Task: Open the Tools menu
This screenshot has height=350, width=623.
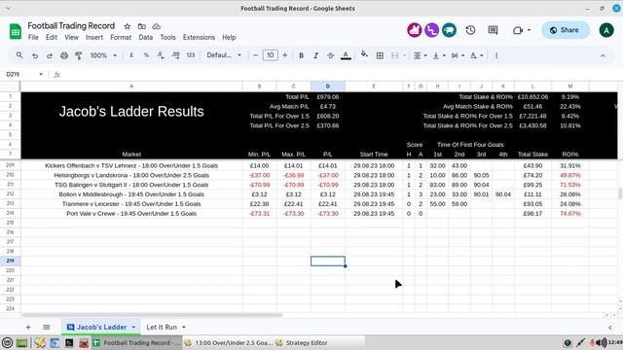Action: coord(167,37)
